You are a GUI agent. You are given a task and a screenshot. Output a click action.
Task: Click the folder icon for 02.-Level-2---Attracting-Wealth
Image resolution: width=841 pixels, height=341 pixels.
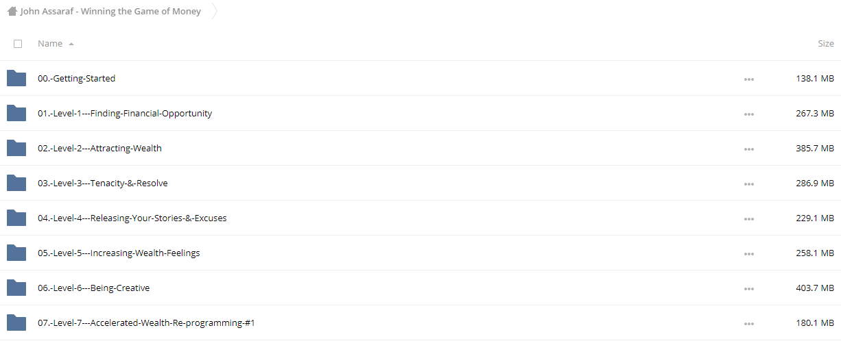coord(16,148)
